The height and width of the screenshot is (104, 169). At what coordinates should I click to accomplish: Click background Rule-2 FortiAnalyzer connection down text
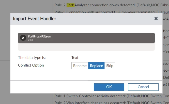pos(112,5)
